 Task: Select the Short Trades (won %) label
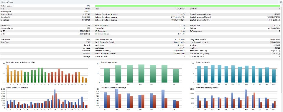(103, 39)
